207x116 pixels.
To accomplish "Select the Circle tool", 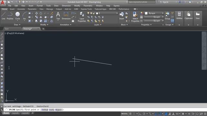I will (x=17, y=16).
